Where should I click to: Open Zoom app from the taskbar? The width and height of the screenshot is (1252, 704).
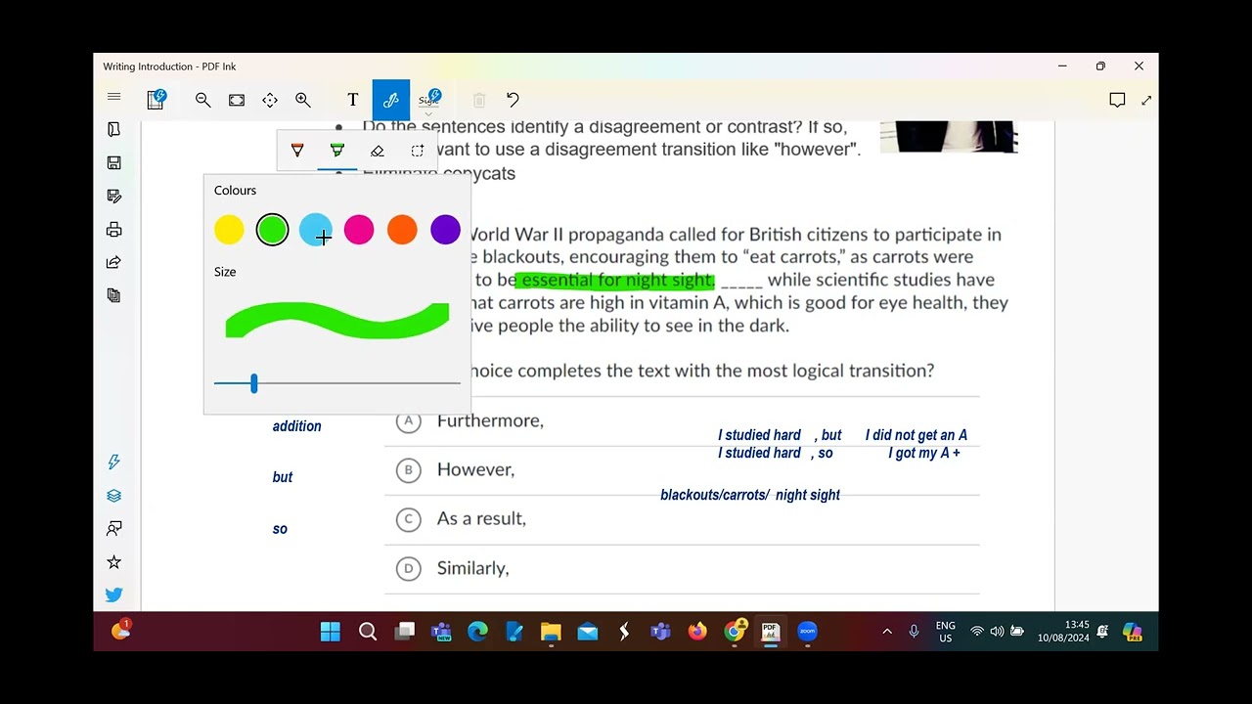tap(807, 632)
